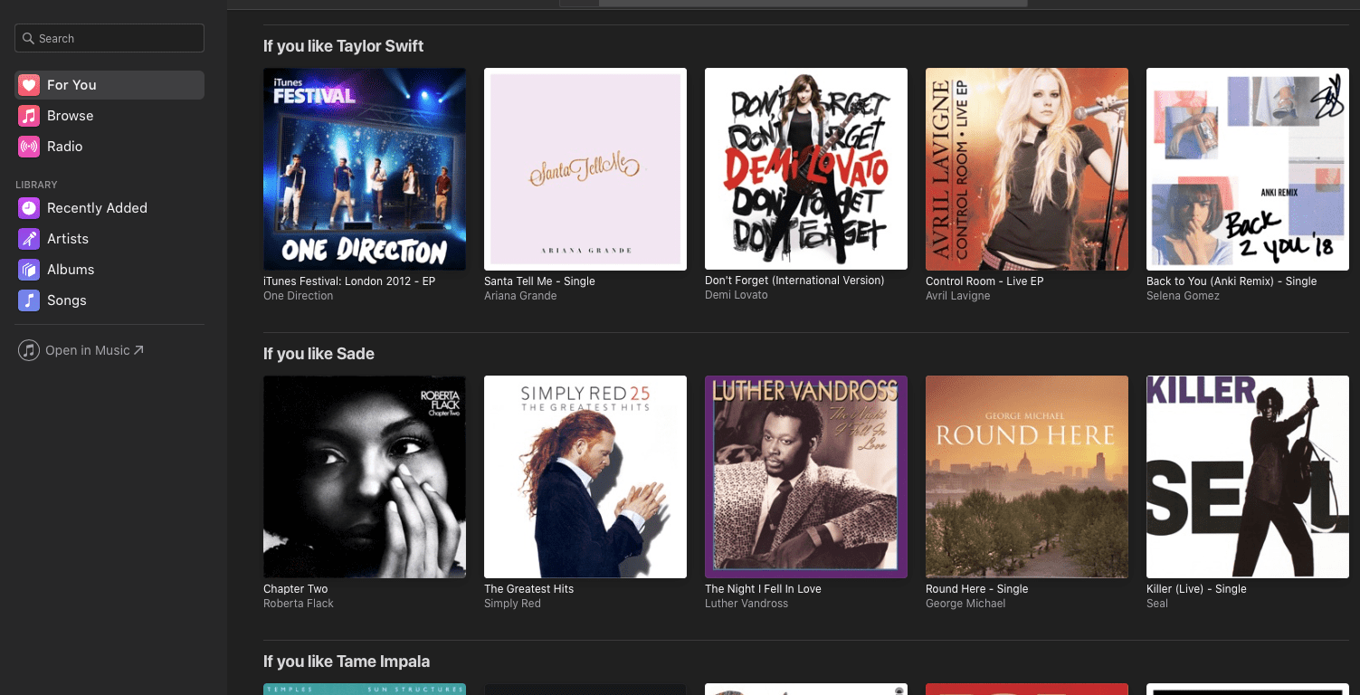
Task: Switch to the Radio section
Action: 65,147
